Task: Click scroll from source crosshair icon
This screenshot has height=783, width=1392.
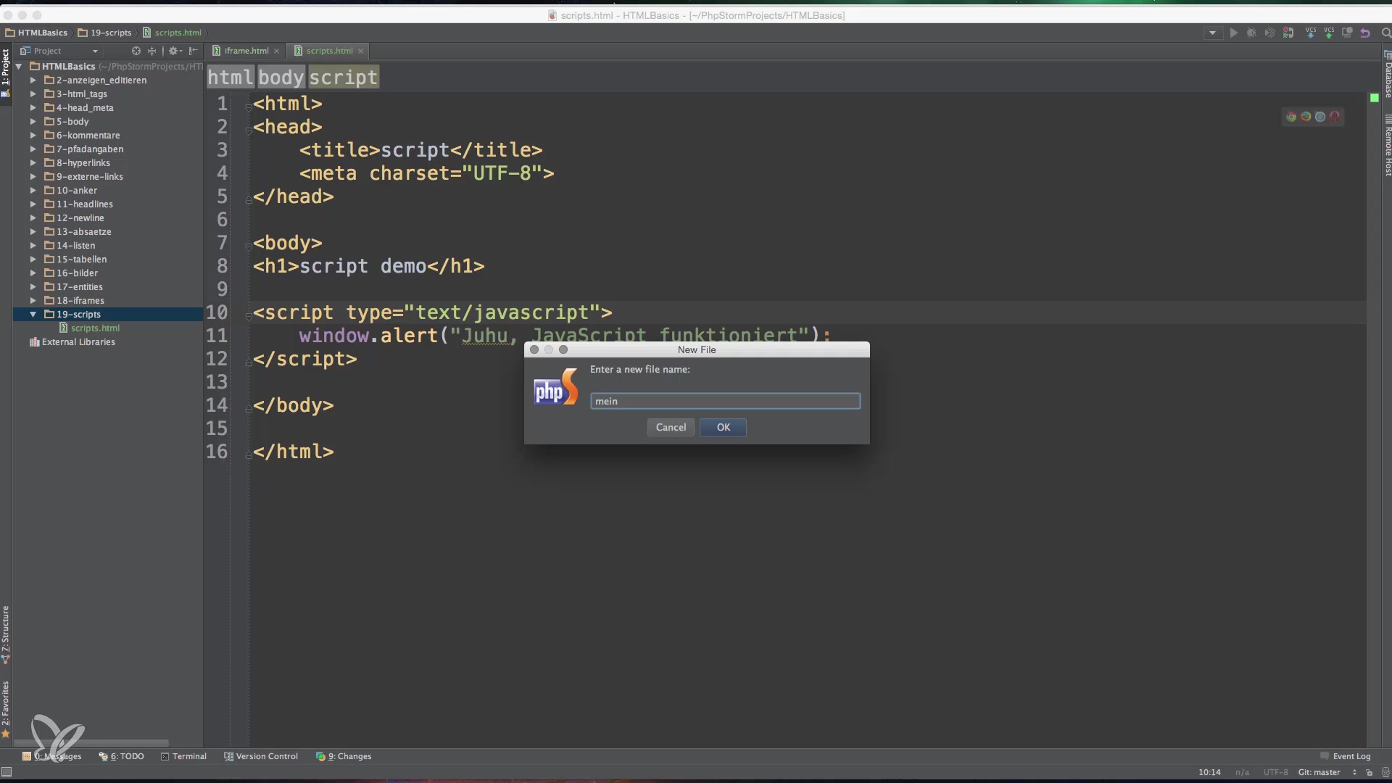Action: tap(136, 51)
